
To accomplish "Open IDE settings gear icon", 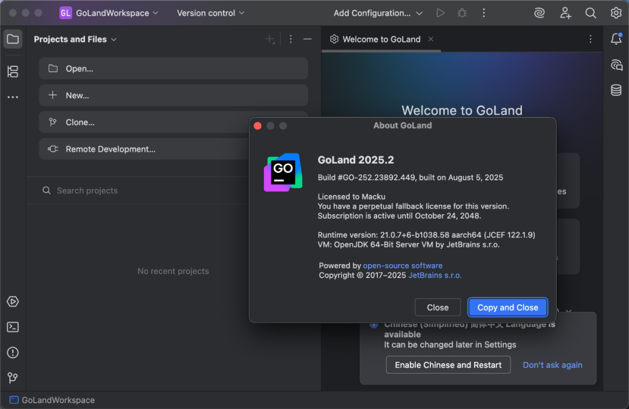I will (x=616, y=13).
